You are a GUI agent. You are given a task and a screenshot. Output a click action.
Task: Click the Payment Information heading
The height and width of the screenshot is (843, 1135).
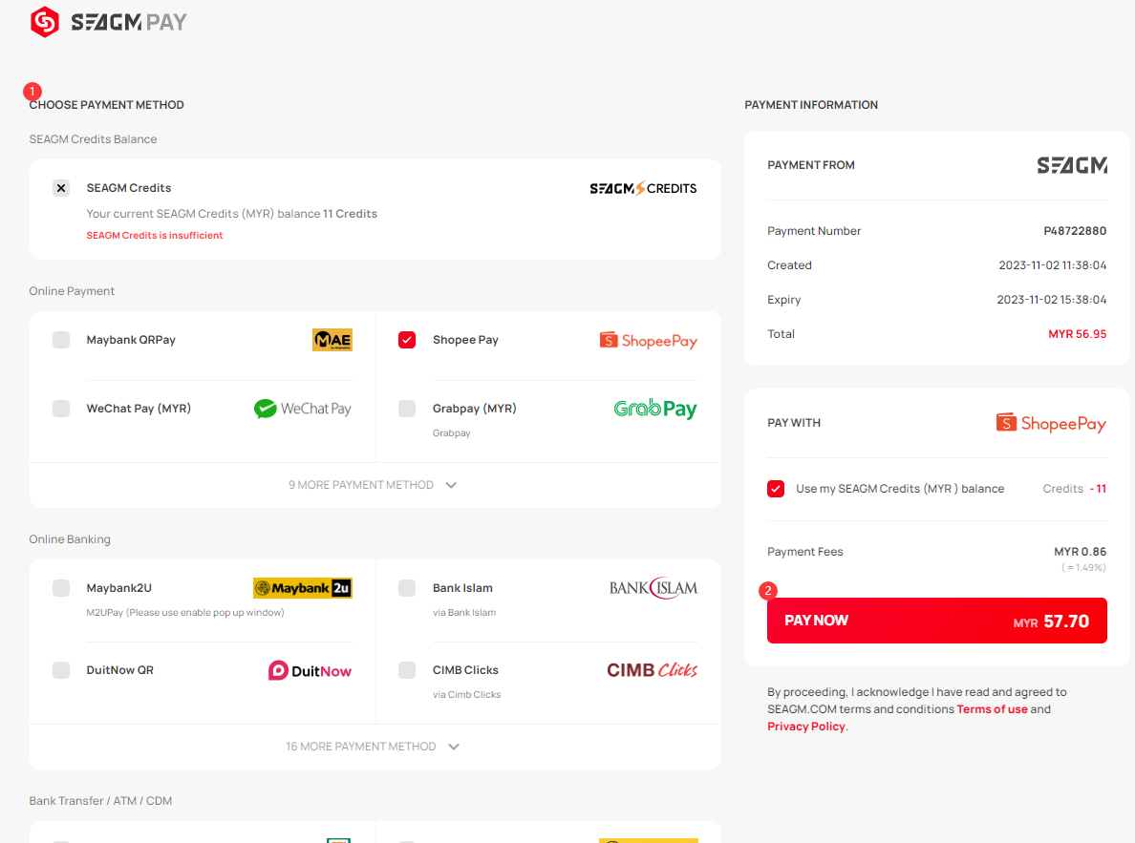pyautogui.click(x=811, y=105)
